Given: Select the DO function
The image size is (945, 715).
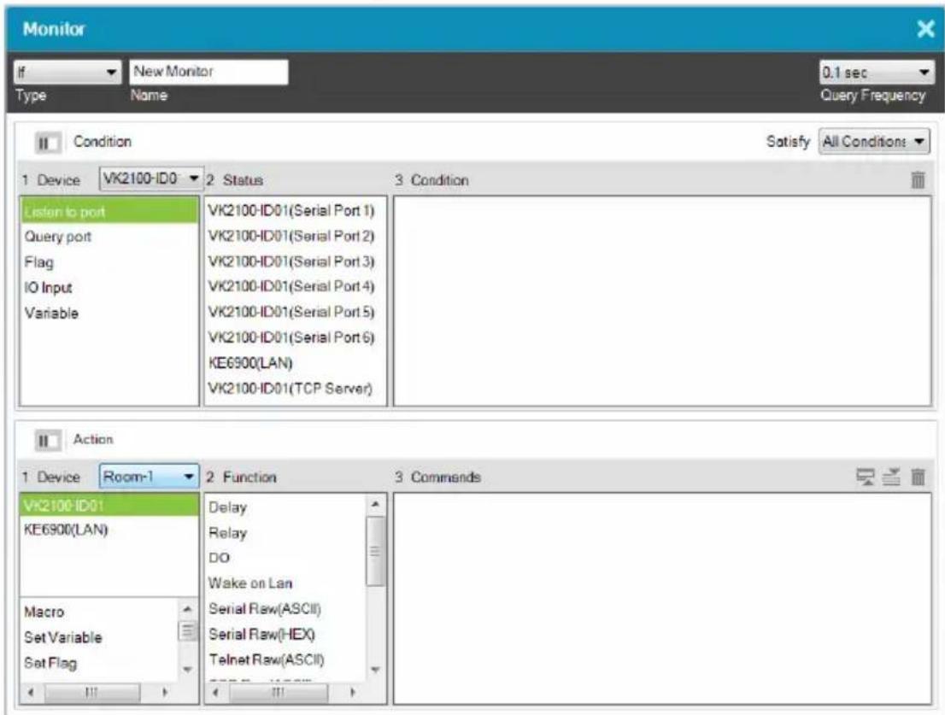Looking at the screenshot, I should pos(286,558).
